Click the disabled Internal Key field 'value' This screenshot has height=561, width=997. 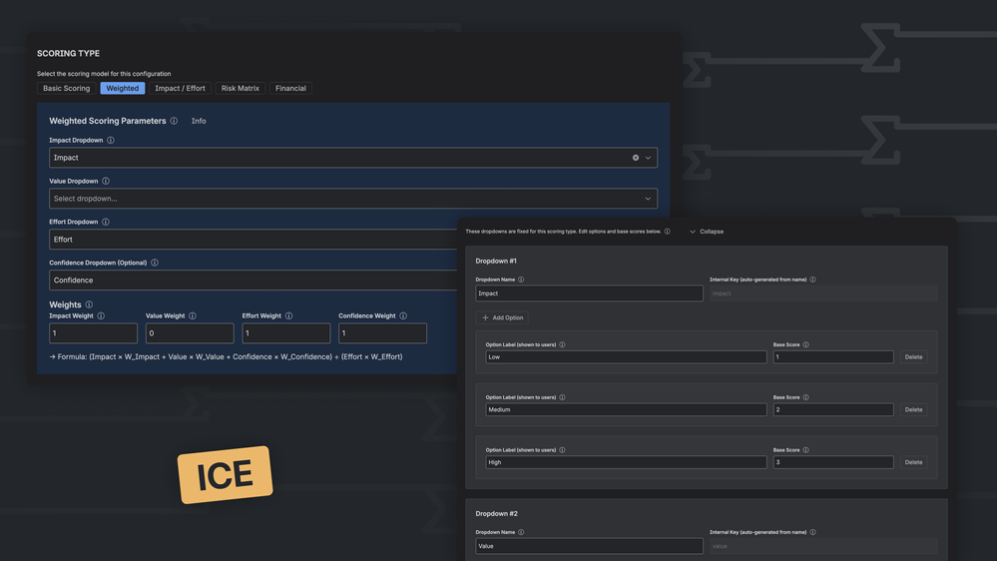pyautogui.click(x=822, y=546)
